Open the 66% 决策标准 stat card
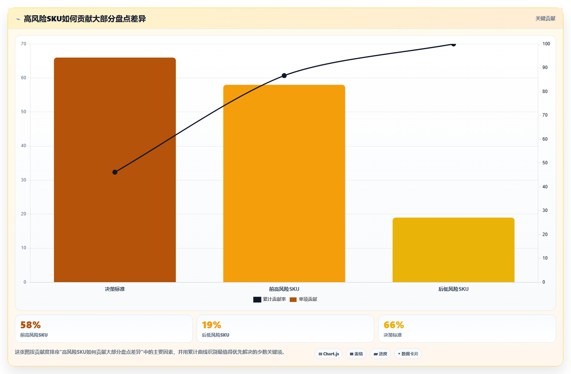Viewport: 571px width, 374px height. 467,329
